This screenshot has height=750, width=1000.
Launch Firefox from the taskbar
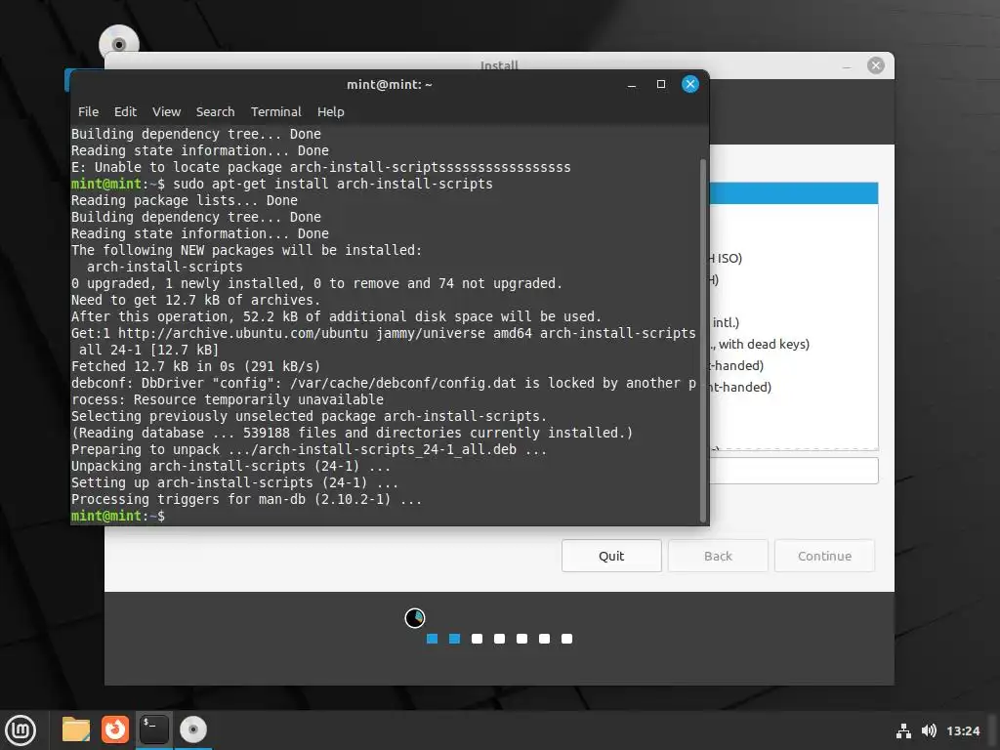tap(115, 729)
